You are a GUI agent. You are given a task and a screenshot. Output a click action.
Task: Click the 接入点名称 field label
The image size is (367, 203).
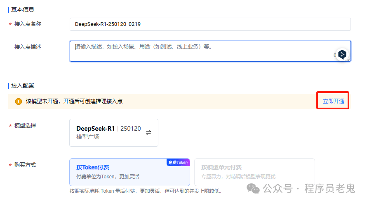(28, 24)
